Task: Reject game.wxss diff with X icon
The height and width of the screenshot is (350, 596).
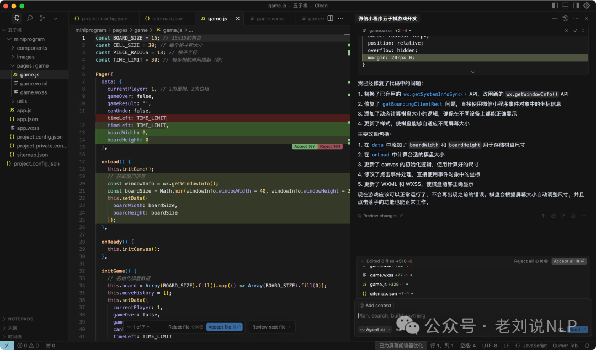Action: pyautogui.click(x=567, y=31)
